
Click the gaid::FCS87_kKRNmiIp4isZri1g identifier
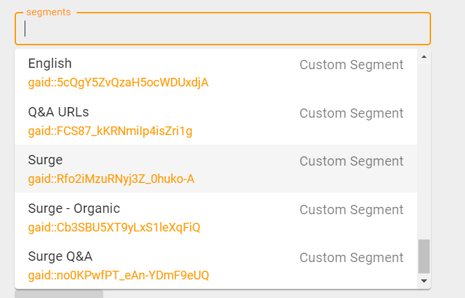coord(110,131)
